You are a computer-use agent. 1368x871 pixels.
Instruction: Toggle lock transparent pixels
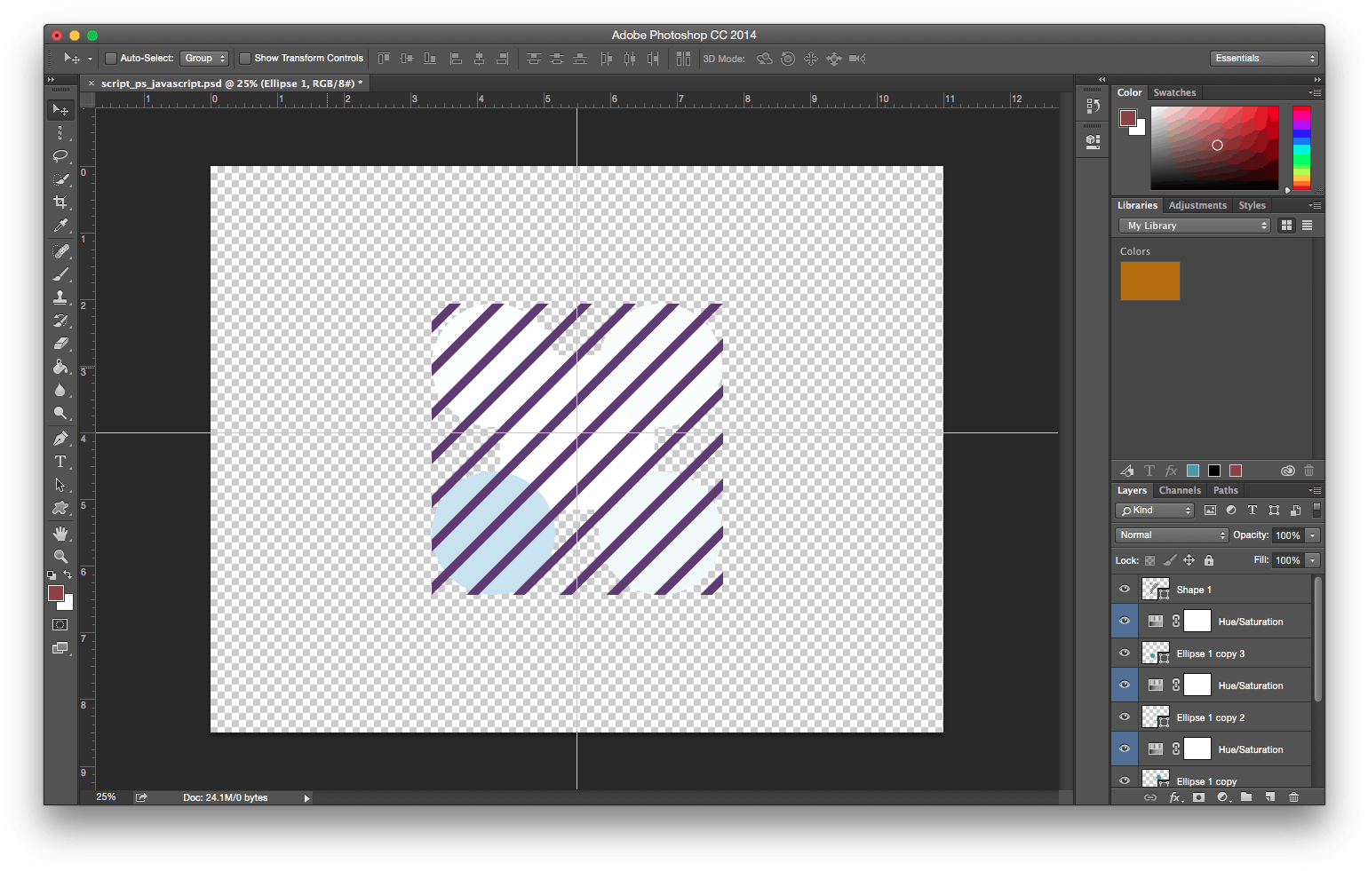1150,560
